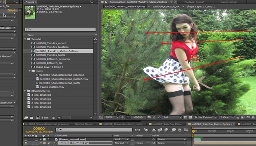
Task: Toggle Preserve Transparency for Fawna_matte6.mov layer
Action: point(132,140)
